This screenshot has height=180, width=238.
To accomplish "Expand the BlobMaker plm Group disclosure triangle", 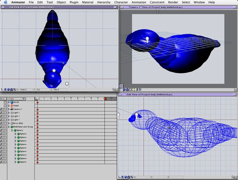I will [x=9, y=127].
